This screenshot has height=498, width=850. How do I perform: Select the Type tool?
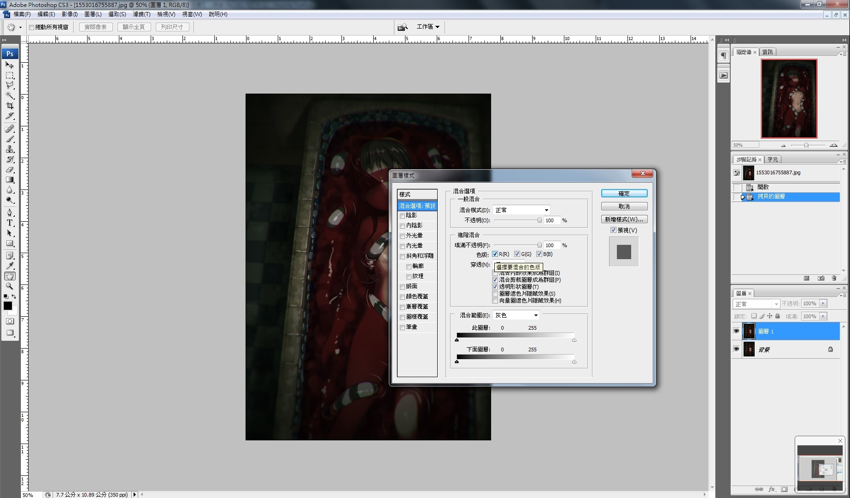[x=10, y=223]
